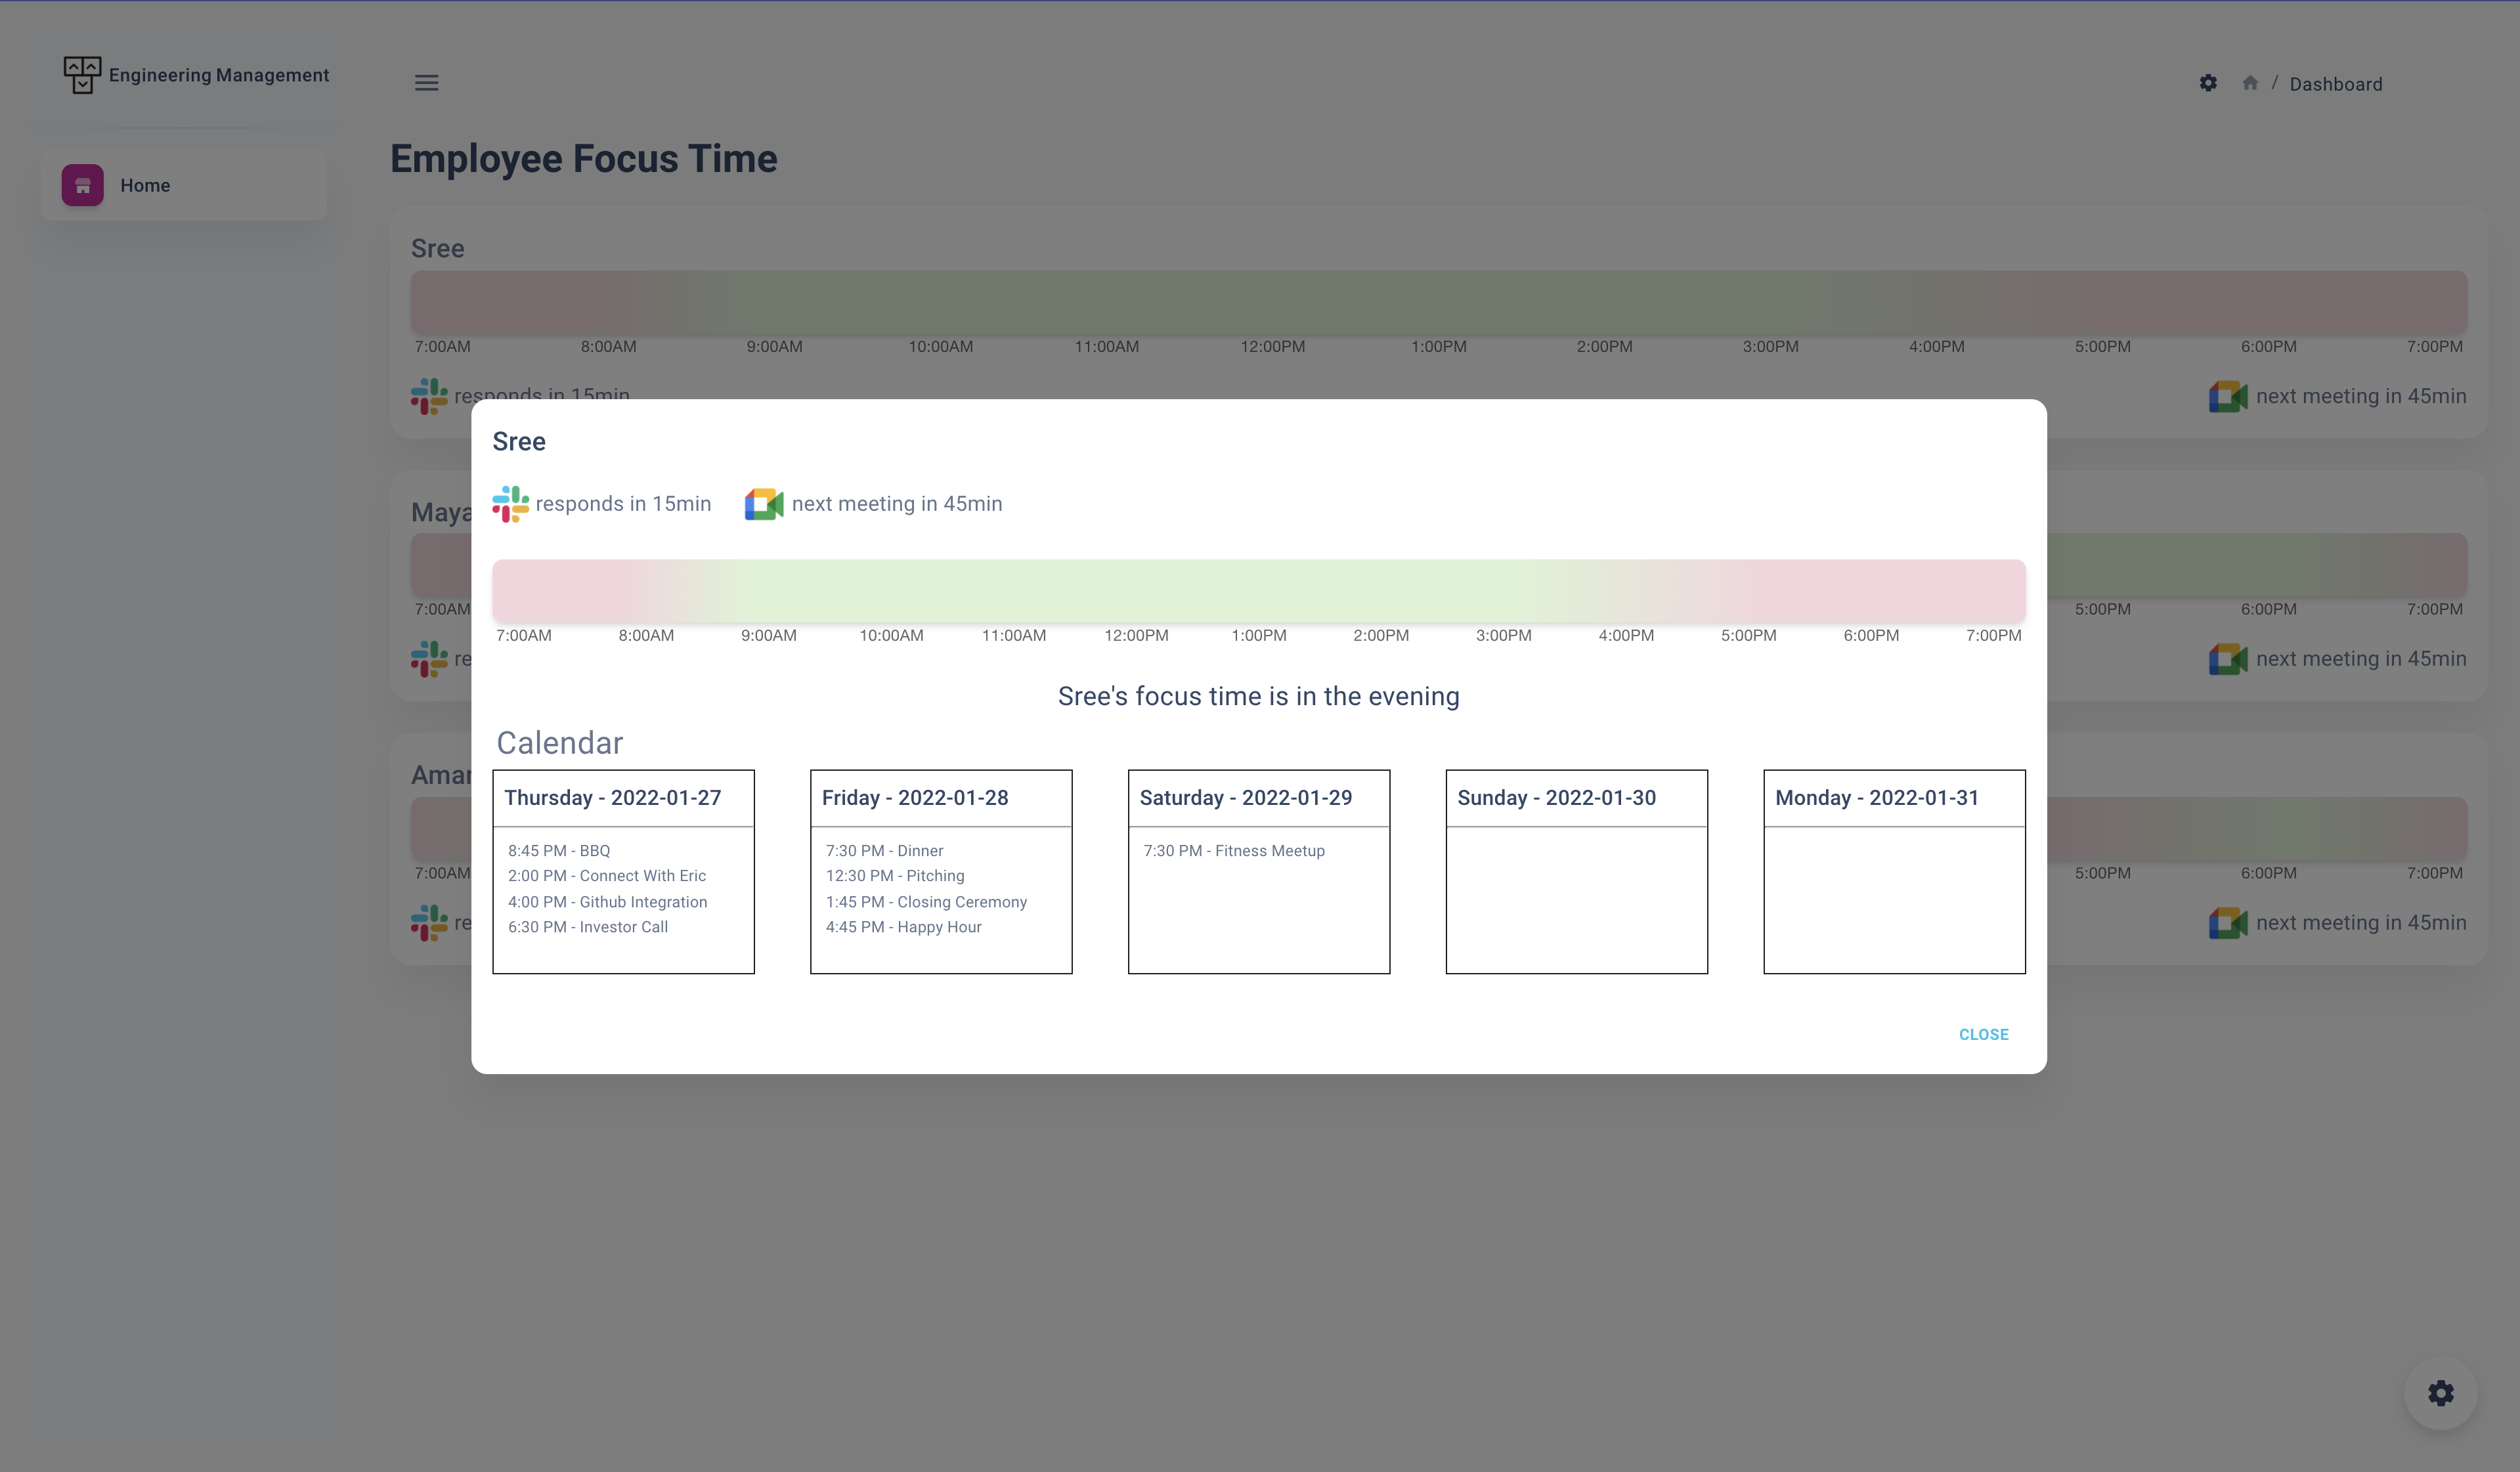The height and width of the screenshot is (1472, 2520).
Task: Open floating settings gear at bottom right
Action: [2440, 1393]
